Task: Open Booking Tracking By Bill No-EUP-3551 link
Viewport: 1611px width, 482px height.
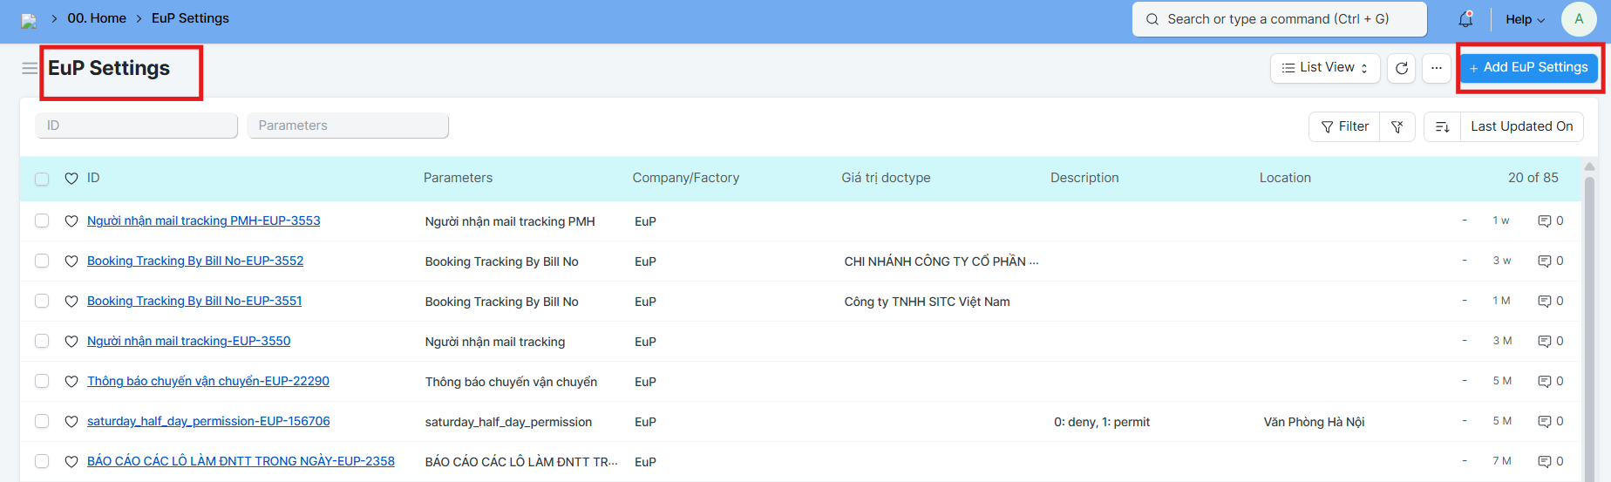Action: (194, 301)
